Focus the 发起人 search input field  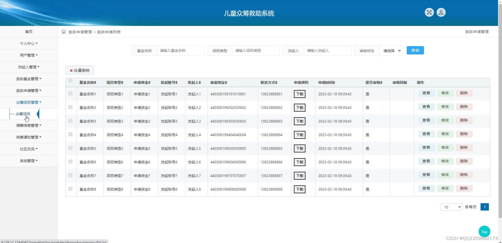point(328,51)
